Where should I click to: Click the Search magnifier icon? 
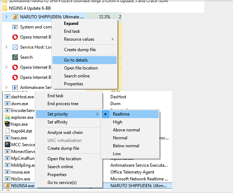click(15, 57)
